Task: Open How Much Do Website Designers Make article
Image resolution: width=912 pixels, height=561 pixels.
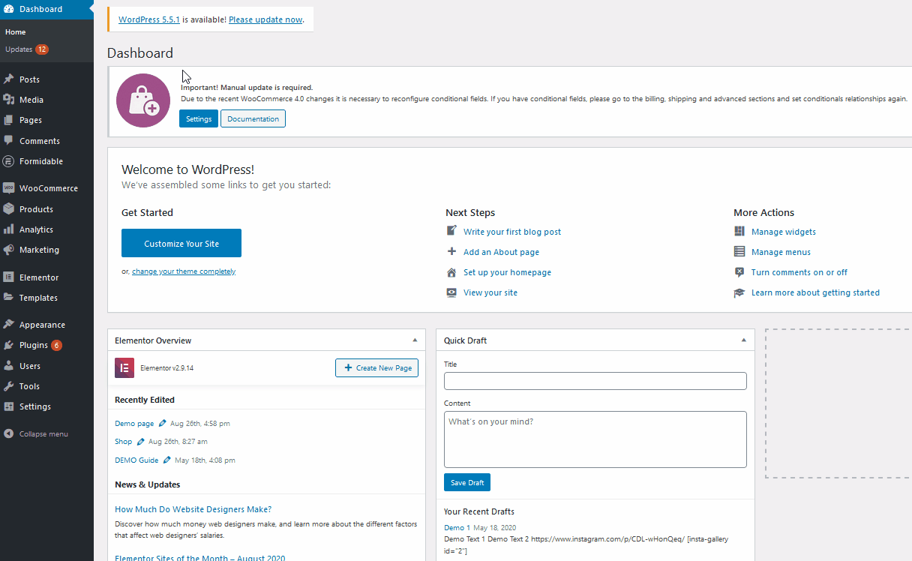Action: pyautogui.click(x=193, y=509)
